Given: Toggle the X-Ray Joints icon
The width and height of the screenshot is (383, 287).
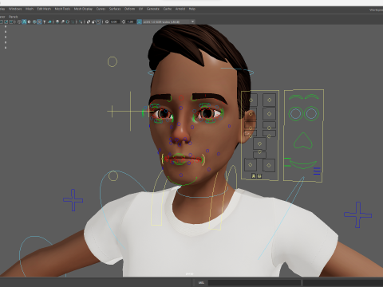Looking at the screenshot, I should click(x=99, y=22).
